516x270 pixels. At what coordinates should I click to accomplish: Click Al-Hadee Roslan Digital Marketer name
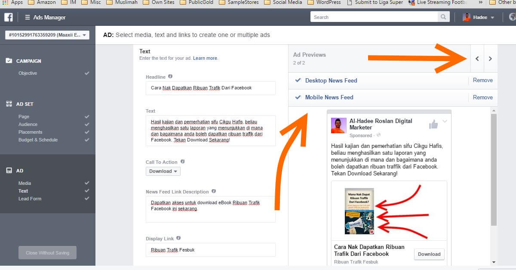(381, 124)
